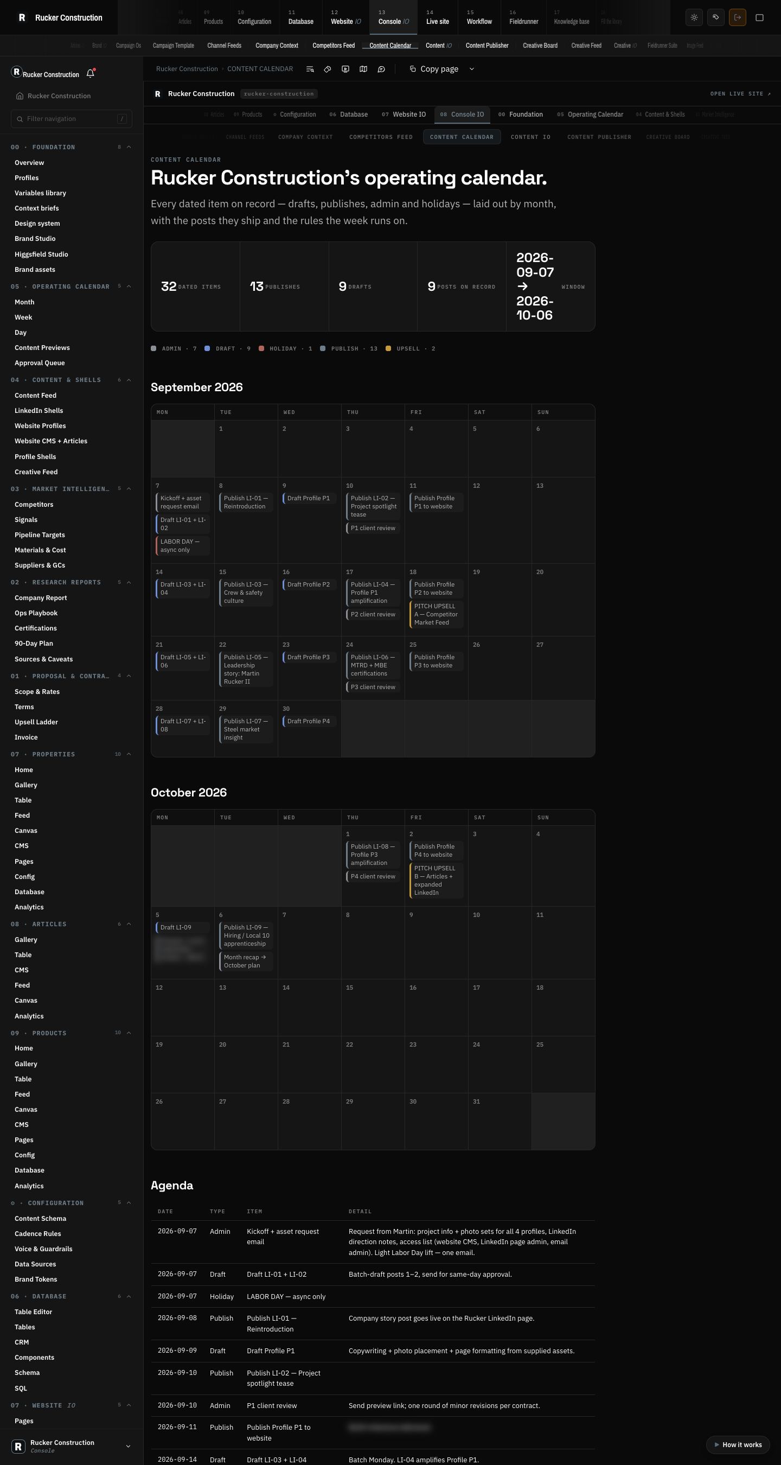Click the R avatar in the sidebar header
This screenshot has height=1465, width=781.
point(16,72)
